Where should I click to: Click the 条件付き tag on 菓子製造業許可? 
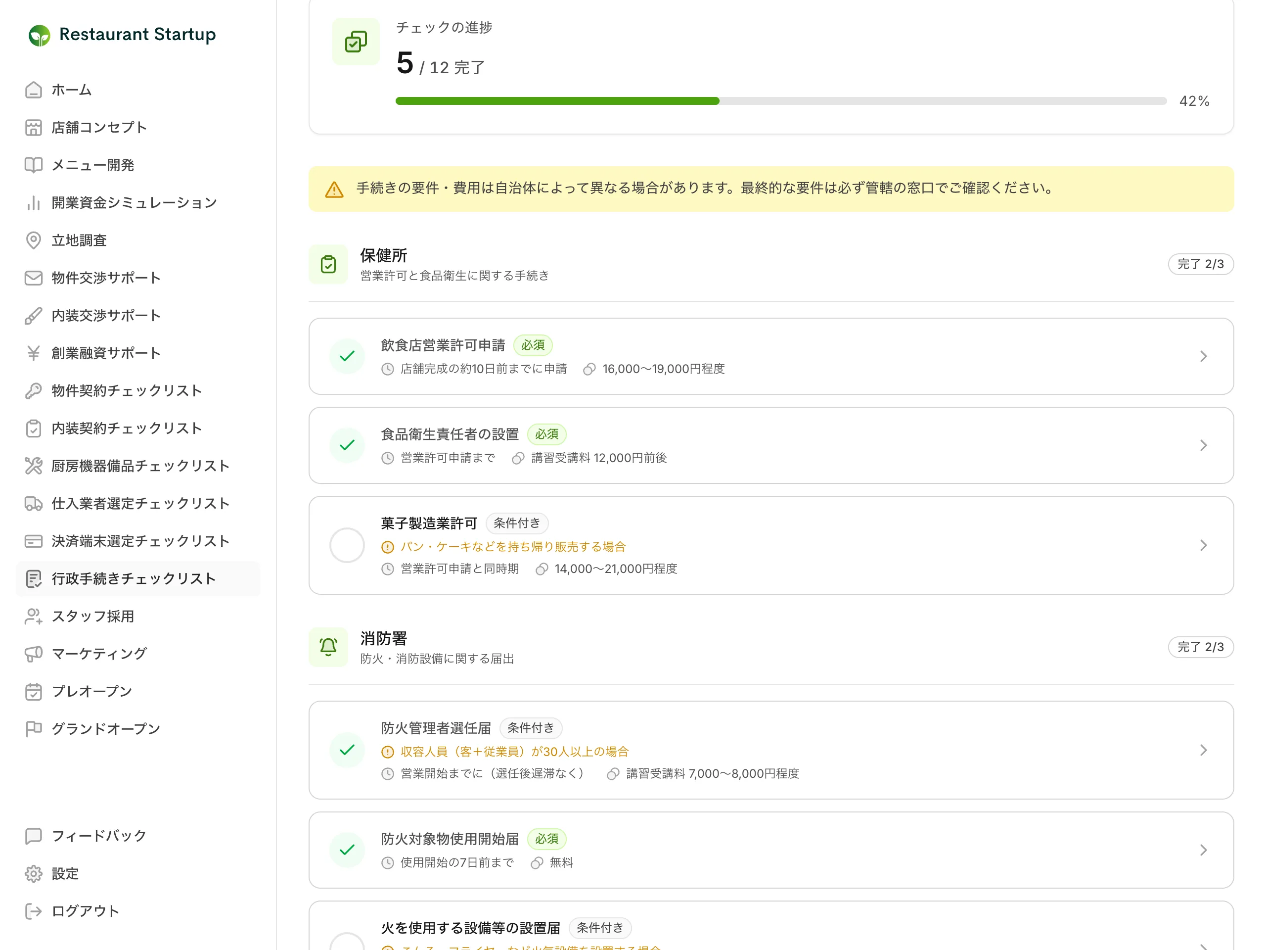pyautogui.click(x=517, y=523)
